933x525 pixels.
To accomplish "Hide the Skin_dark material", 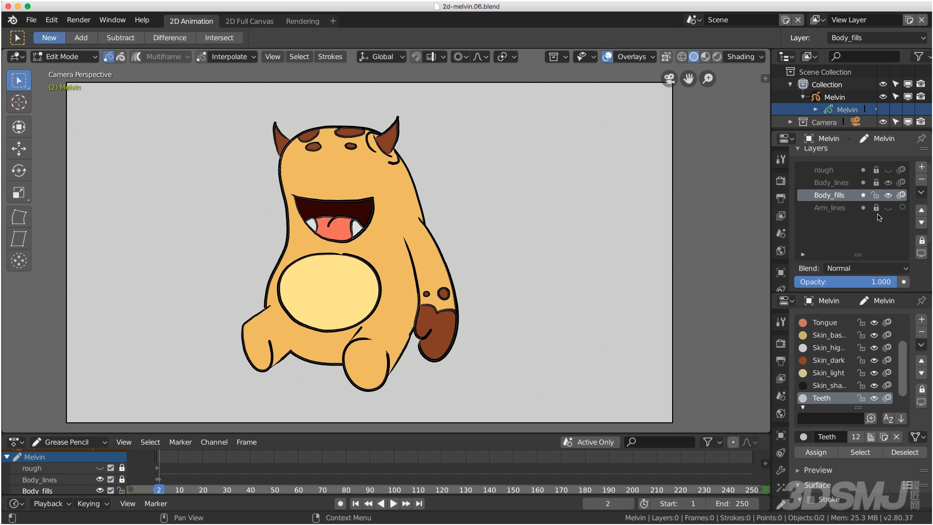I will 874,360.
